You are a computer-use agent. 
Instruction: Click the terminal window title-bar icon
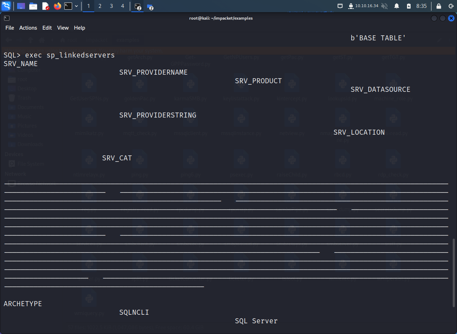pos(7,18)
